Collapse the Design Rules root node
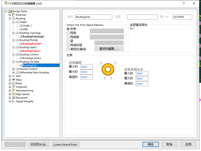The width and height of the screenshot is (201, 151). point(6,11)
